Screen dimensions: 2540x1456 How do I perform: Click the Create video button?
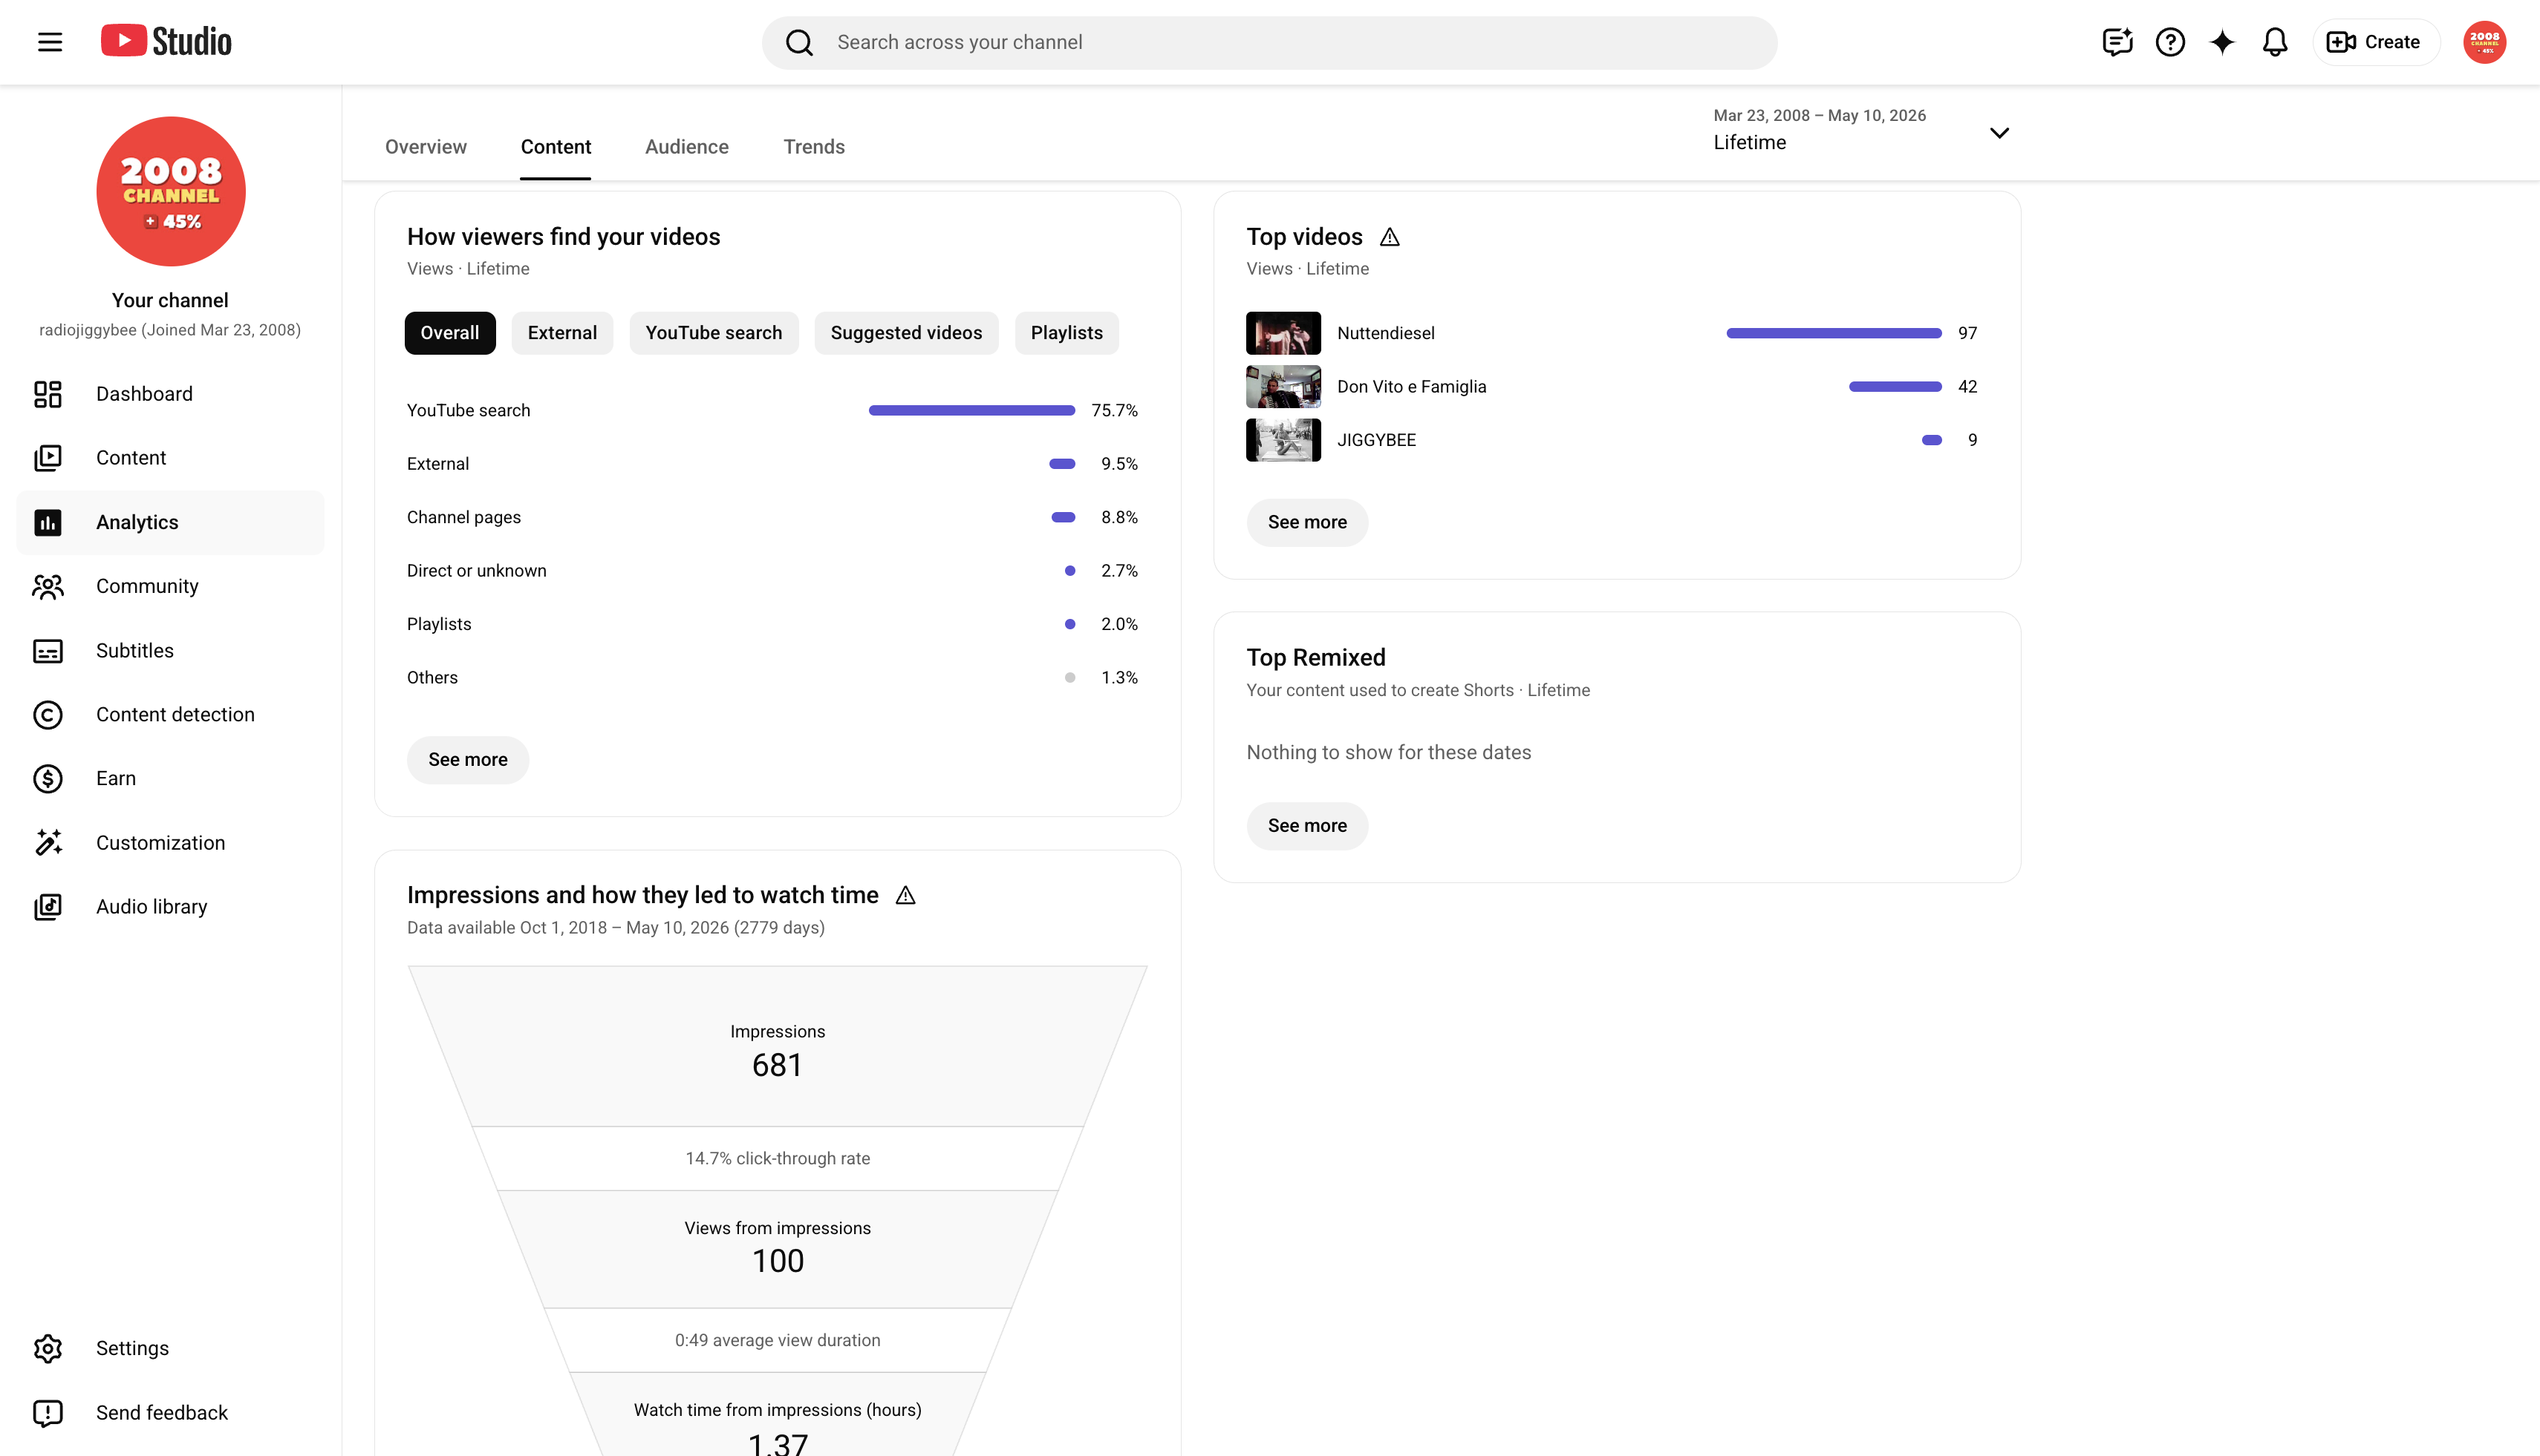(x=2375, y=42)
